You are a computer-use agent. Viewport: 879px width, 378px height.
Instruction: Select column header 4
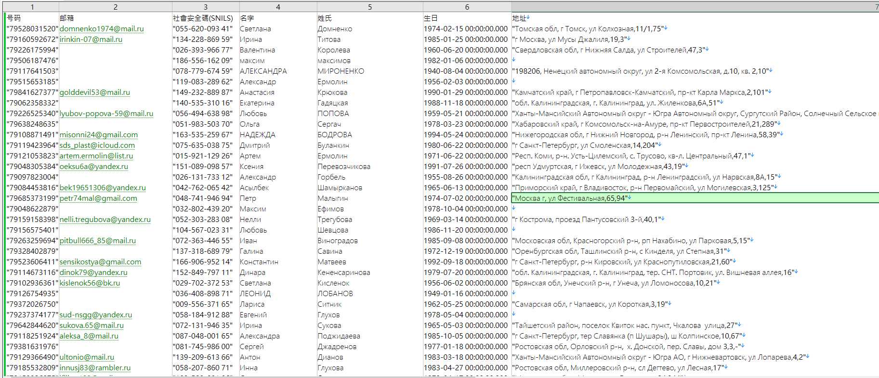coord(278,7)
